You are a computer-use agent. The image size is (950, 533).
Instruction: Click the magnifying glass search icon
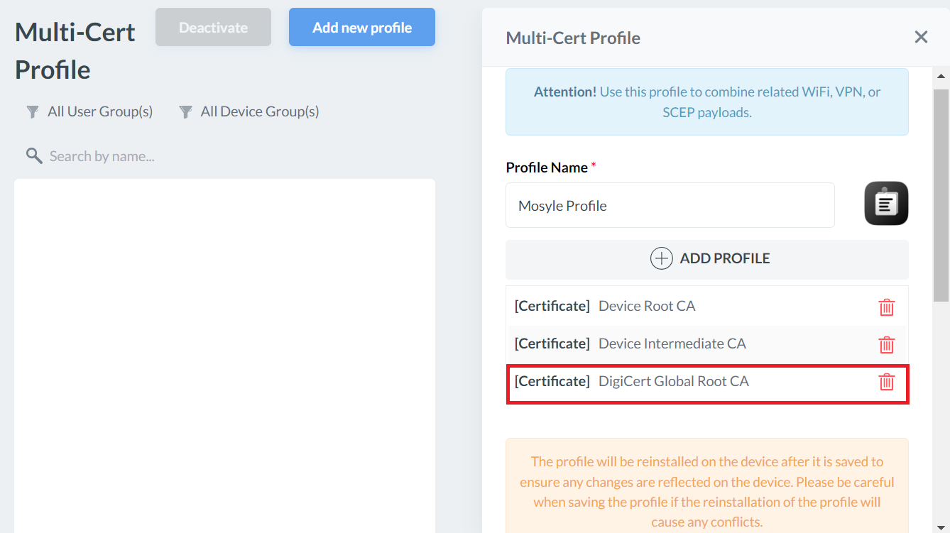pyautogui.click(x=33, y=156)
